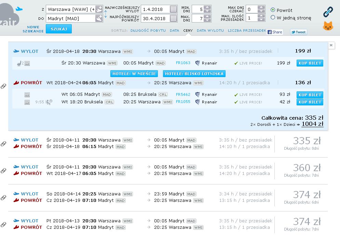Click Ryanair logo in FR1055 row
340x237 pixels.
click(197, 102)
